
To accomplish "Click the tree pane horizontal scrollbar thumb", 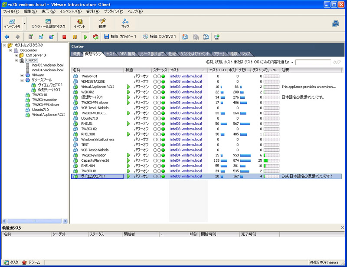I will (x=34, y=221).
